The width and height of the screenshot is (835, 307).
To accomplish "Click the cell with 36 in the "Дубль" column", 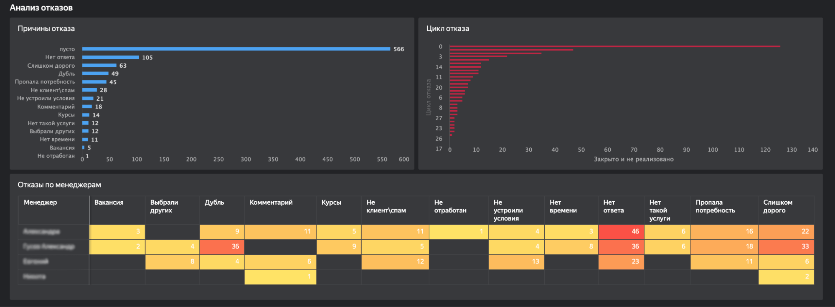I will point(222,246).
